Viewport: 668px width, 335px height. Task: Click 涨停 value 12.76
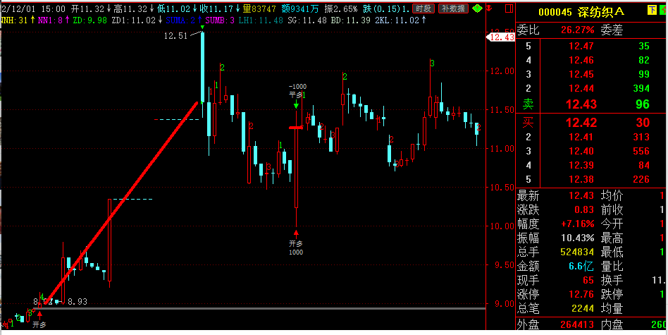click(581, 295)
